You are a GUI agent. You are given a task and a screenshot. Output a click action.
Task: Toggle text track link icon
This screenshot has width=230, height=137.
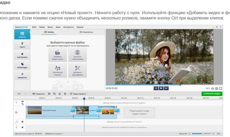22,104
